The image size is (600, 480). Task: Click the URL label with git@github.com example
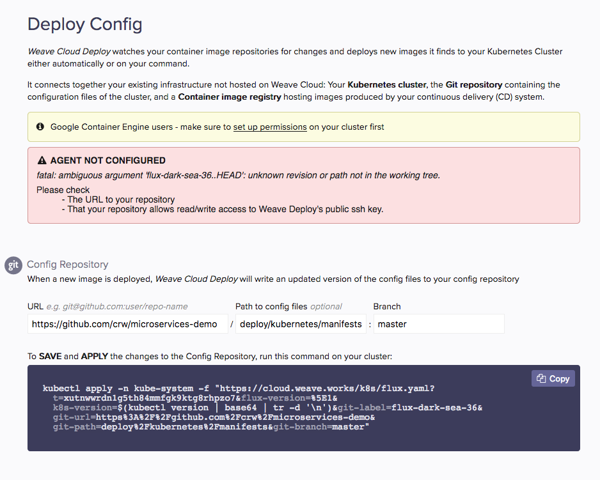tap(107, 306)
